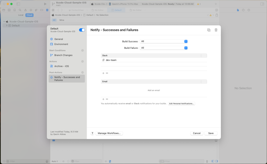Open Manage Workflows…
Image resolution: width=267 pixels, height=164 pixels.
tap(109, 133)
